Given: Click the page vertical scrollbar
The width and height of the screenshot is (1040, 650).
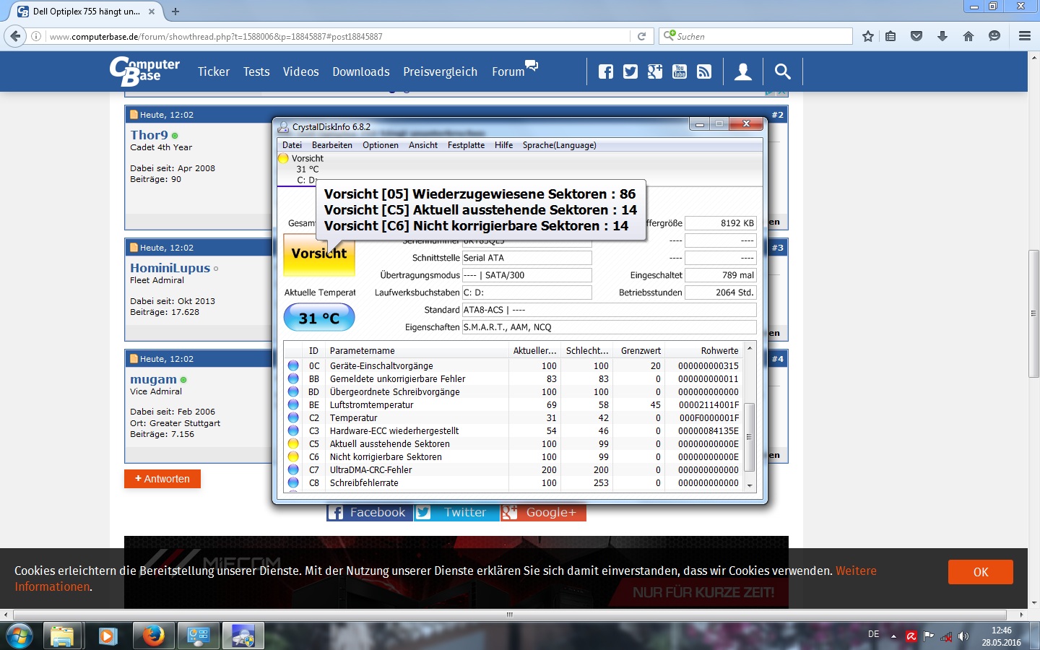Looking at the screenshot, I should point(1033,314).
